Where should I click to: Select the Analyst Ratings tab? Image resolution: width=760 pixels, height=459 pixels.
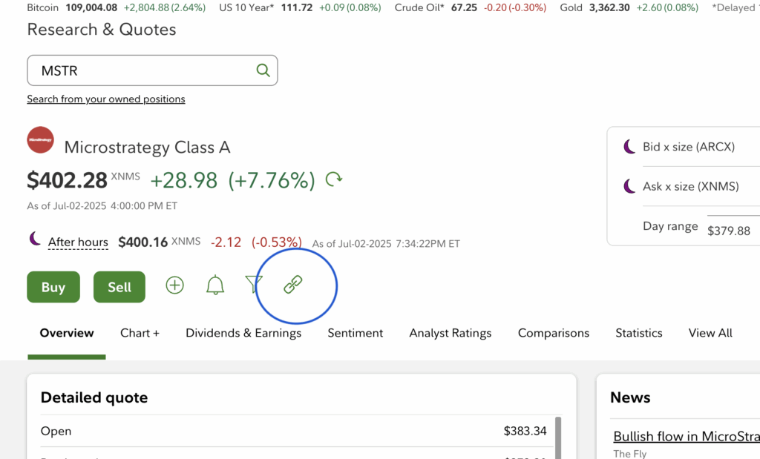tap(450, 333)
